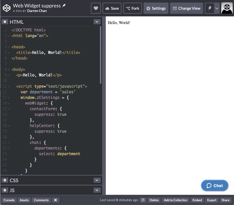This screenshot has width=234, height=205.
Task: Open the Assets panel
Action: tap(24, 200)
